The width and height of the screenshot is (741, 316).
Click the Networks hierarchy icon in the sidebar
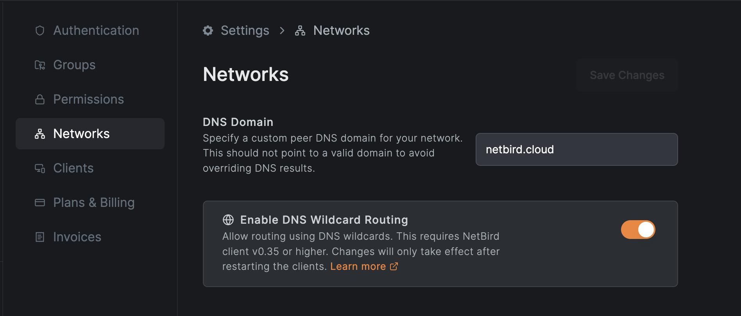pos(39,134)
